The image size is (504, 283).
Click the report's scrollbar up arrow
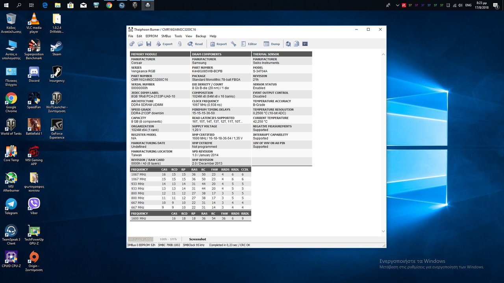tap(384, 54)
